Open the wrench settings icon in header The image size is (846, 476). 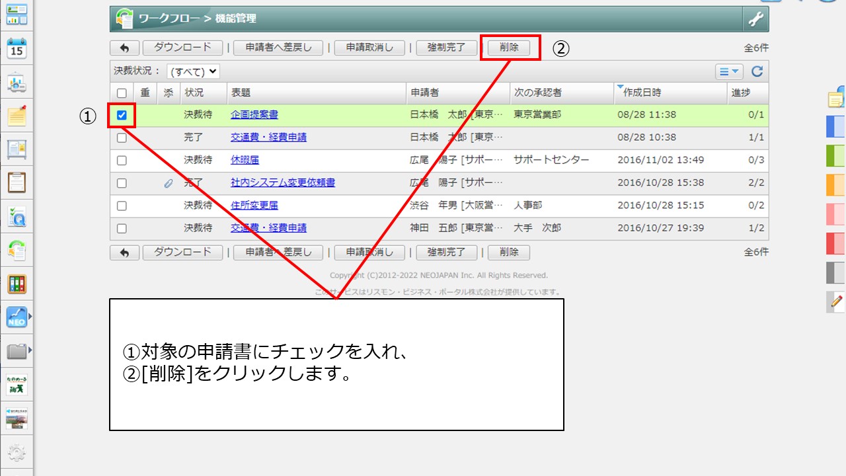coord(755,19)
